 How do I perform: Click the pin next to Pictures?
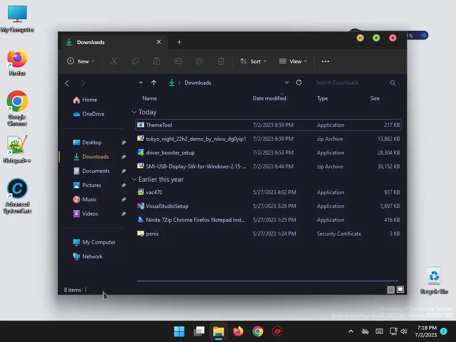coord(124,185)
